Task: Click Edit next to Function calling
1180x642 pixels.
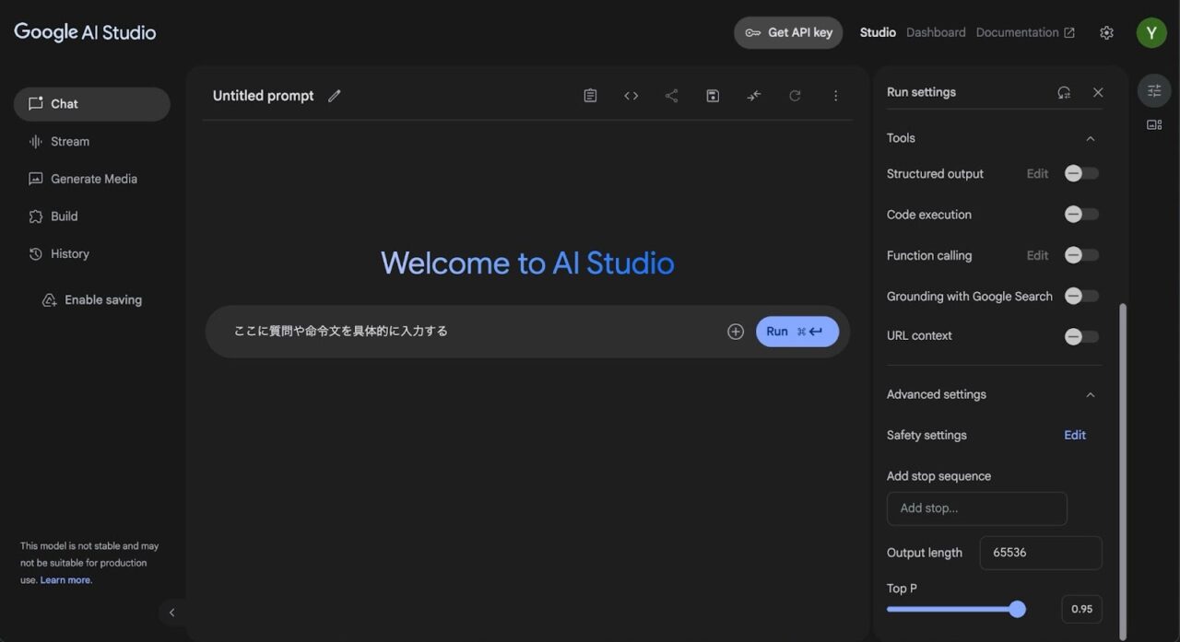Action: pos(1037,255)
